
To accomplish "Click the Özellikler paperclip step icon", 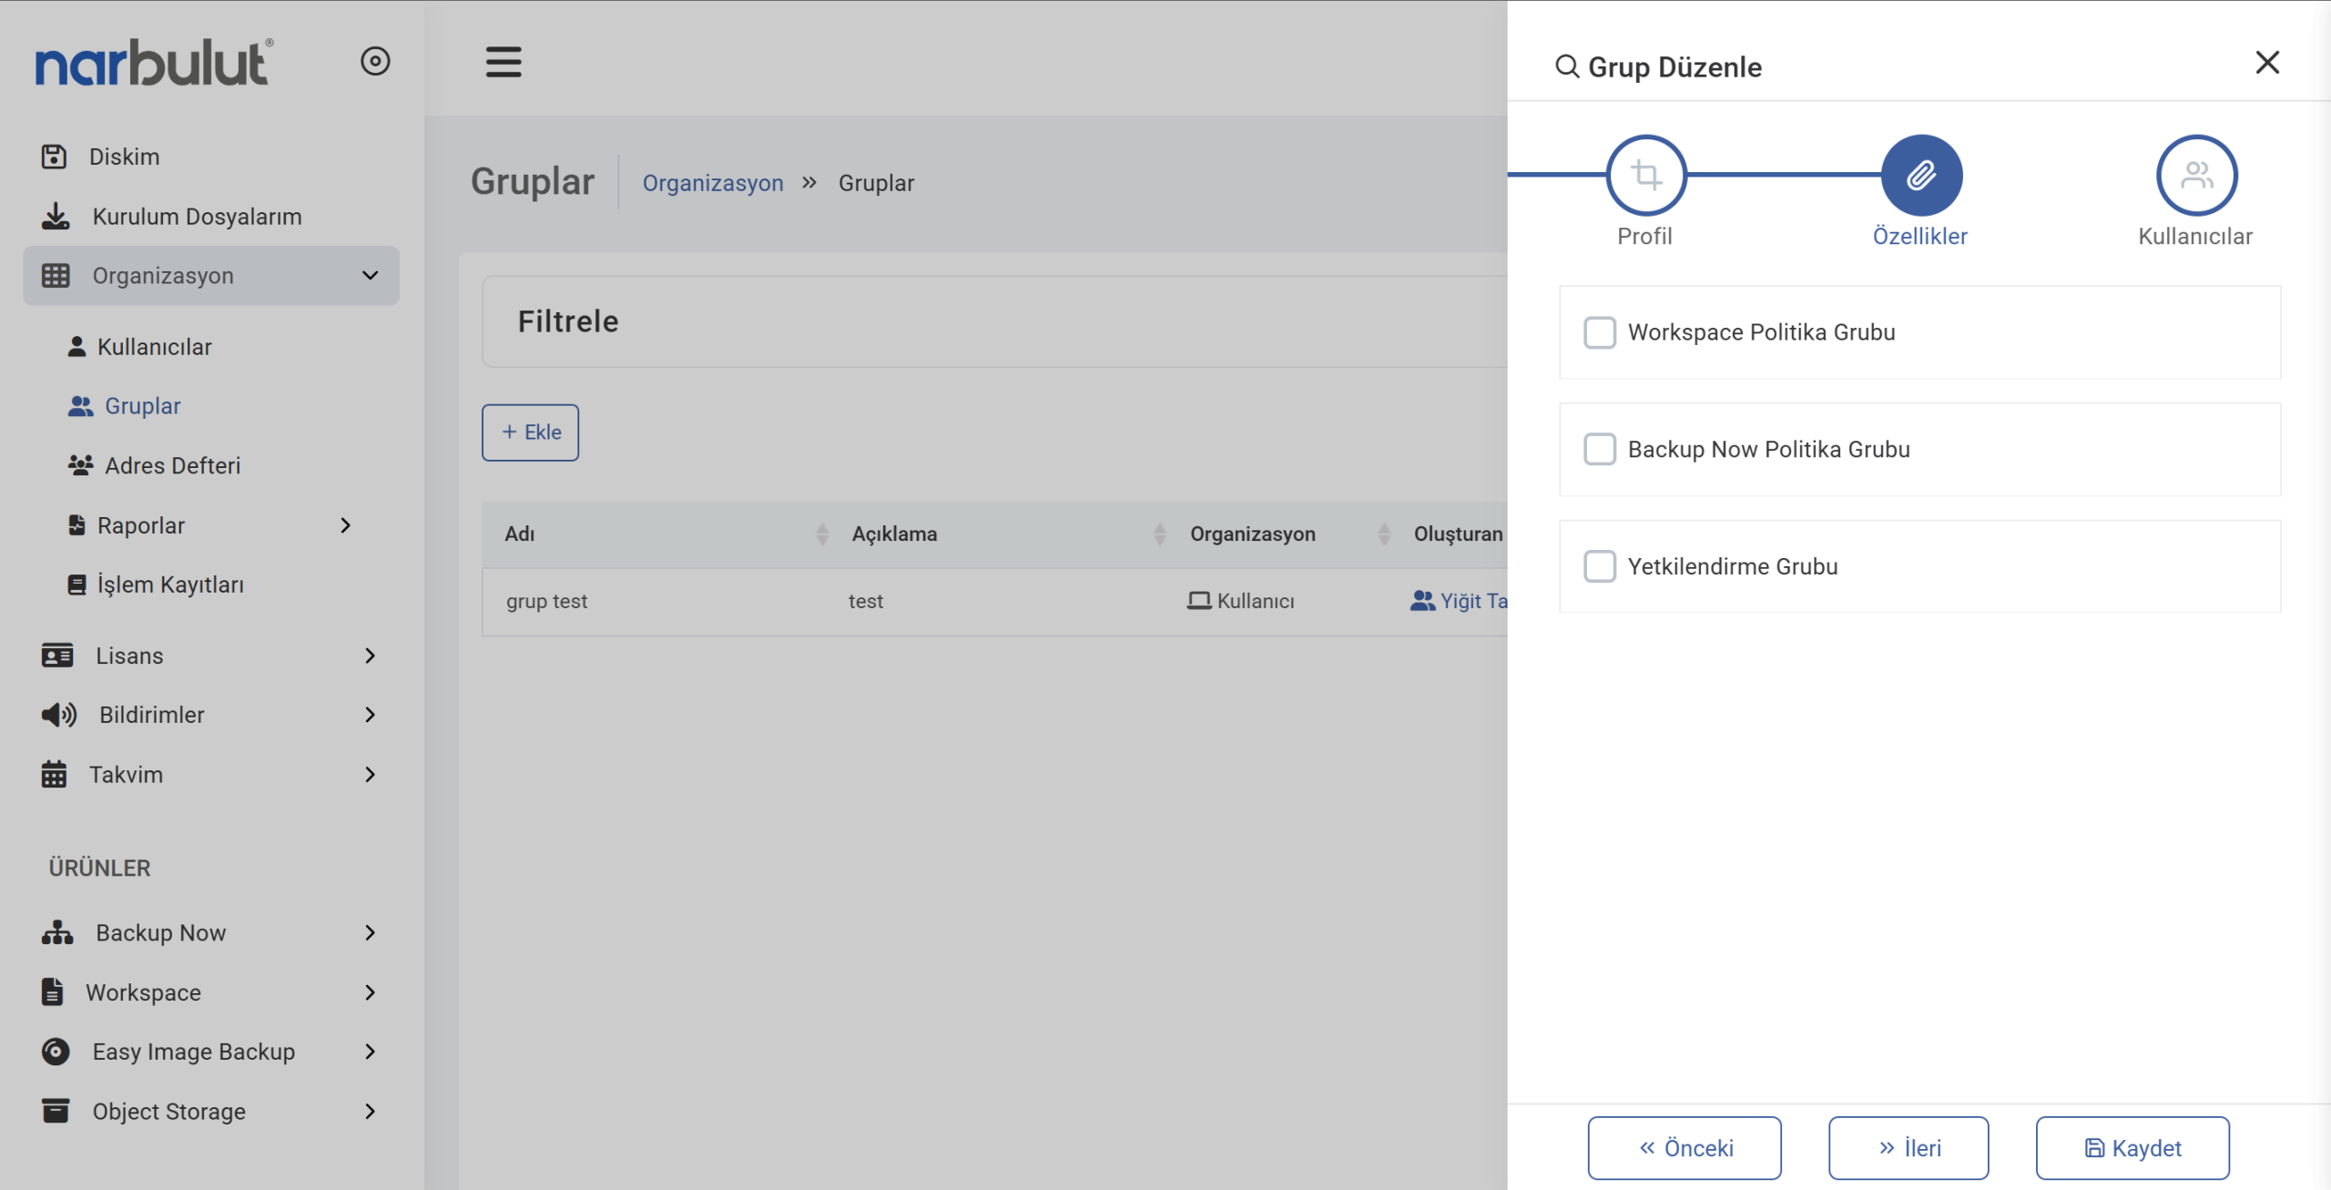I will point(1920,175).
